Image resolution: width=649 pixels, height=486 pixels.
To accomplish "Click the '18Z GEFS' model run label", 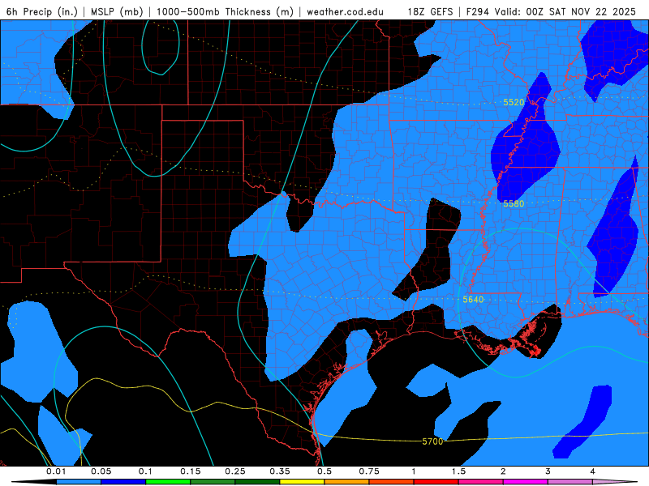I will [431, 11].
